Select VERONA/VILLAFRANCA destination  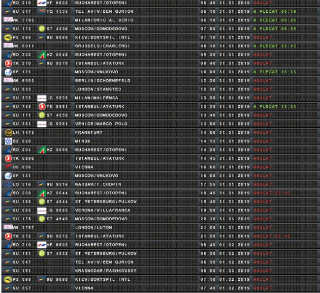(103, 210)
